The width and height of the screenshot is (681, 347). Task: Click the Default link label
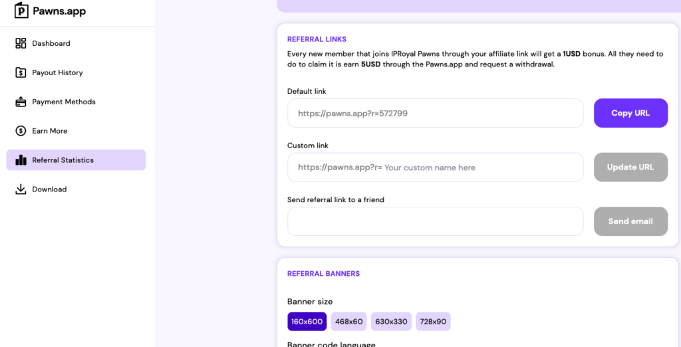tap(307, 91)
